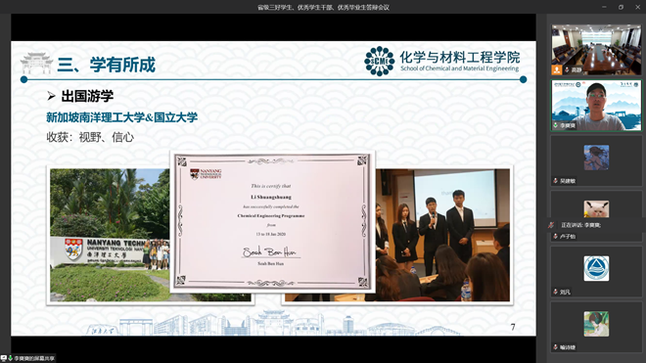Click muted mic icon beside 刘凡's name
Image resolution: width=646 pixels, height=363 pixels.
[x=555, y=292]
